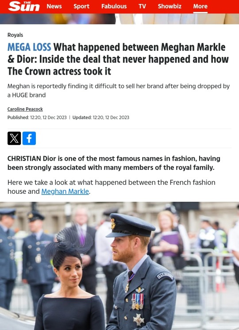
Task: View author Caroline Peacock's profile
Action: tap(25, 109)
